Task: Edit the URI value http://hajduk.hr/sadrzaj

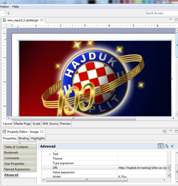Action: [x=142, y=168]
